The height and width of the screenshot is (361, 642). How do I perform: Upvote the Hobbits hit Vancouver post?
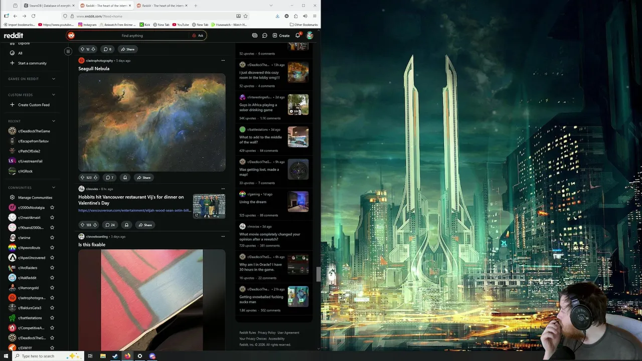coord(83,225)
